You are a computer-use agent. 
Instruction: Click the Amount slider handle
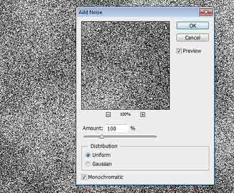click(102, 137)
